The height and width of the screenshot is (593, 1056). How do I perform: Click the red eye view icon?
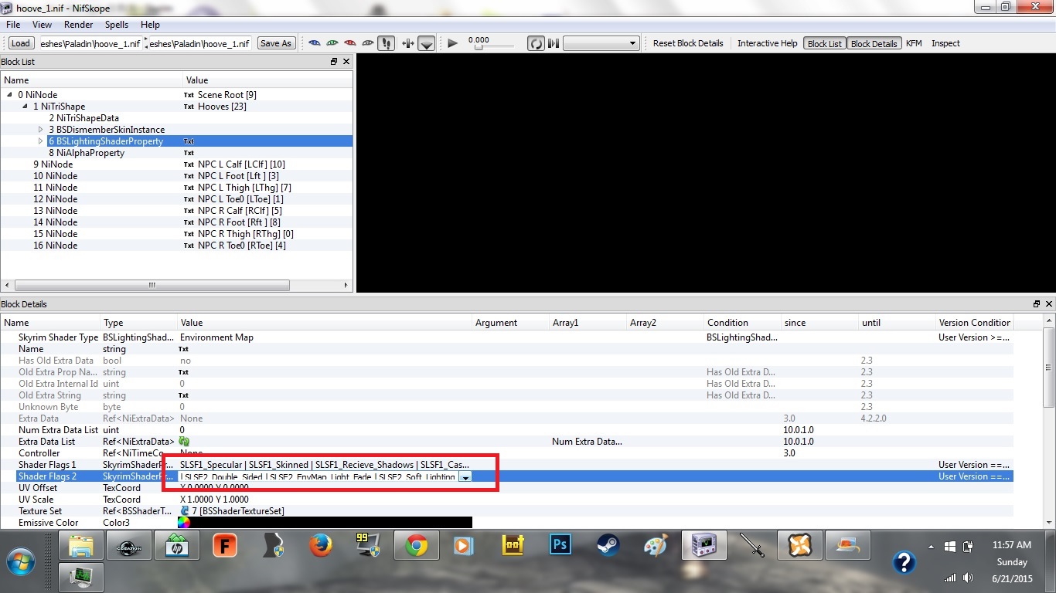350,43
